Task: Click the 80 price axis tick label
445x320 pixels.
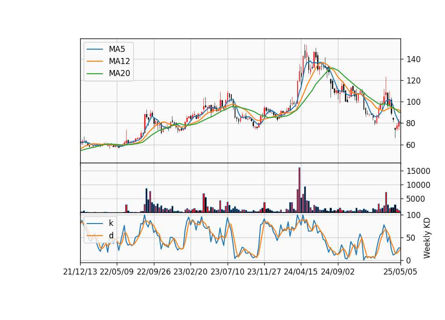Action: pos(411,123)
